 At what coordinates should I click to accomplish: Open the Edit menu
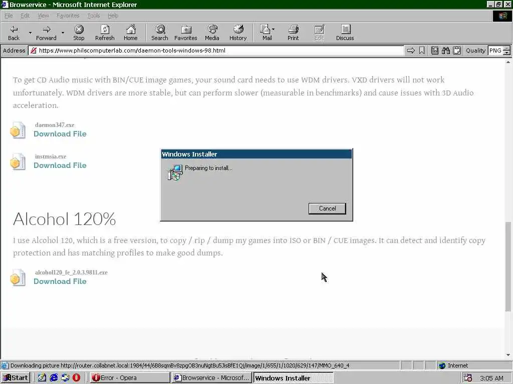point(25,15)
